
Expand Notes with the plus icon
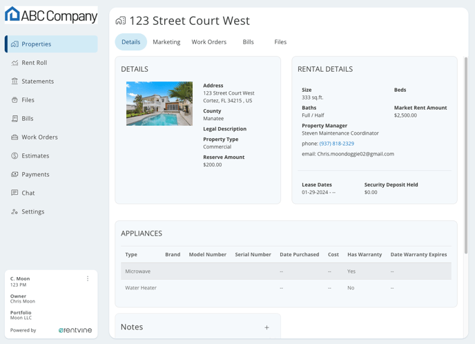(x=266, y=327)
